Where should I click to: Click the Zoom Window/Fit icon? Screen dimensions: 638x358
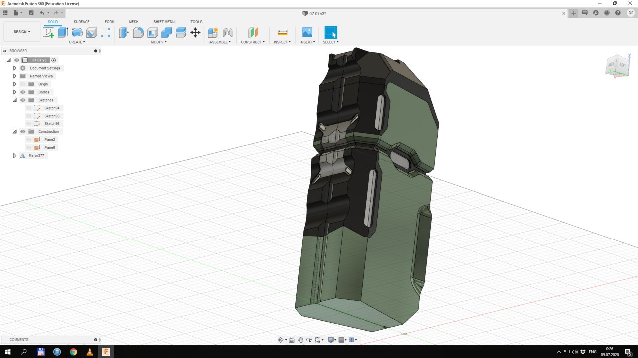click(318, 340)
